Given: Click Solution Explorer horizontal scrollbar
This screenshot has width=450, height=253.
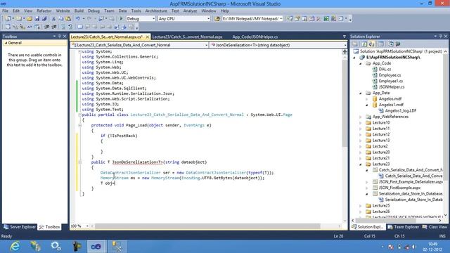Looking at the screenshot, I should click(x=397, y=220).
